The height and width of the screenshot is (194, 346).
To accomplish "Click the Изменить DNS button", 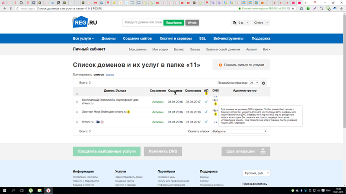I will tap(163, 151).
